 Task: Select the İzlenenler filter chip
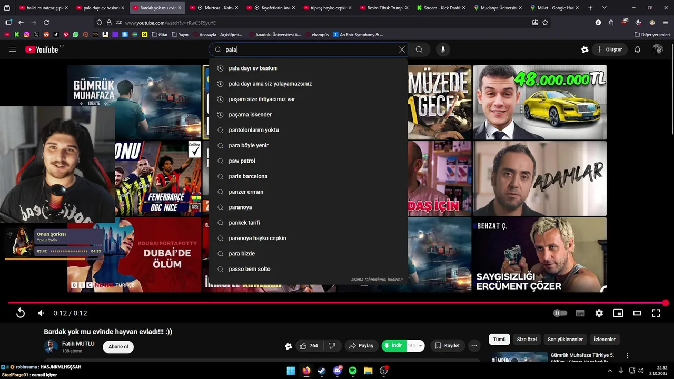coord(604,340)
